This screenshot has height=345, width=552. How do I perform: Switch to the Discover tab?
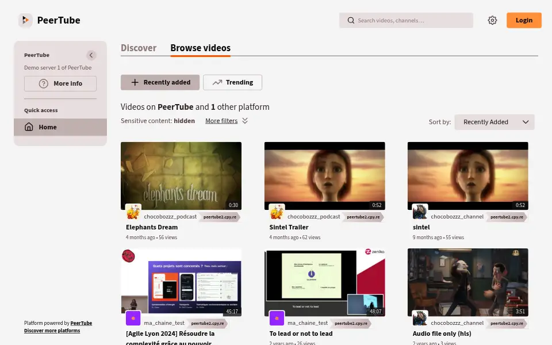139,48
